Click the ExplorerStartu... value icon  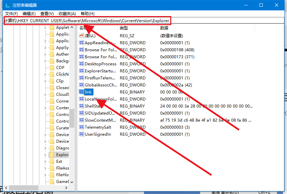81,71
